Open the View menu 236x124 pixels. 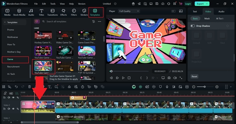click(62, 4)
